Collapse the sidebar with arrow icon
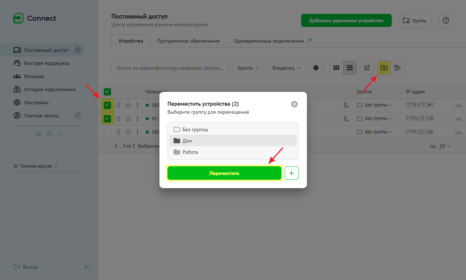Viewport: 466px width, 280px height. pos(87,267)
